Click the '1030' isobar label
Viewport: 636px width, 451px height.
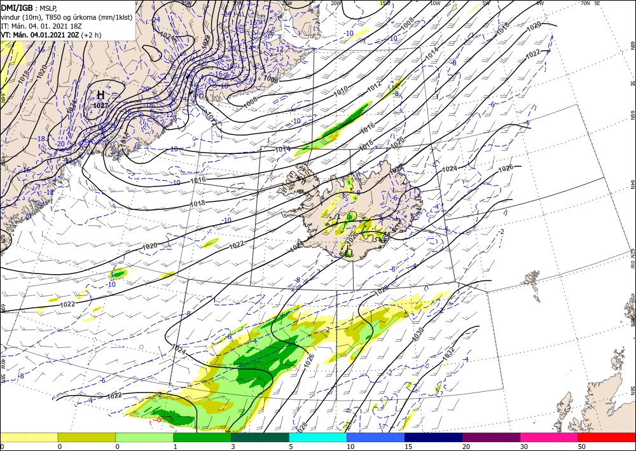point(418,334)
